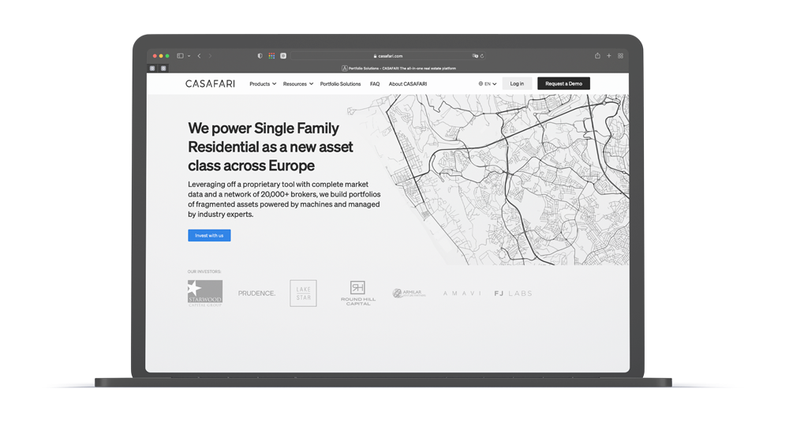Click the Round Hill Capital logo

(358, 294)
